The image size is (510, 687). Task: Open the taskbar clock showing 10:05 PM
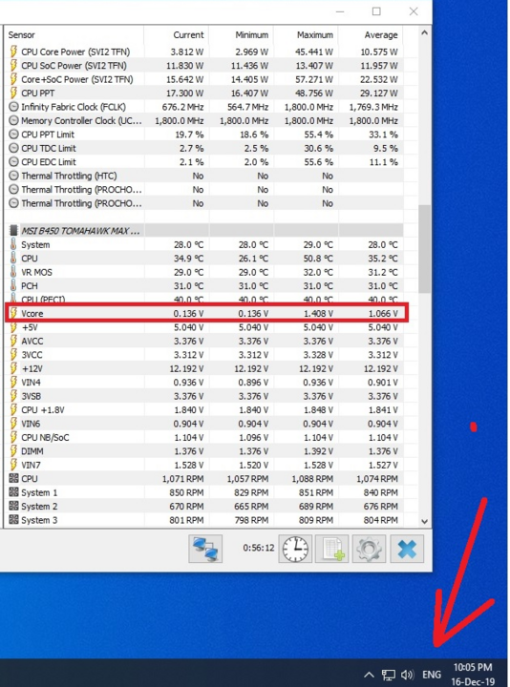(x=473, y=675)
